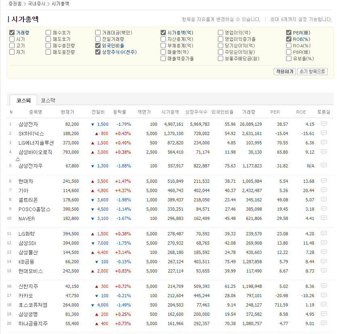Open discussion icon for LG화학
This screenshot has height=334, width=337.
click(x=324, y=233)
